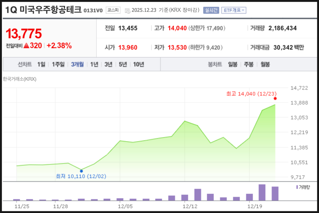The height and width of the screenshot is (213, 319).
Task: Click the 1Q 미국우주항공테크 title
Action: 43,10
